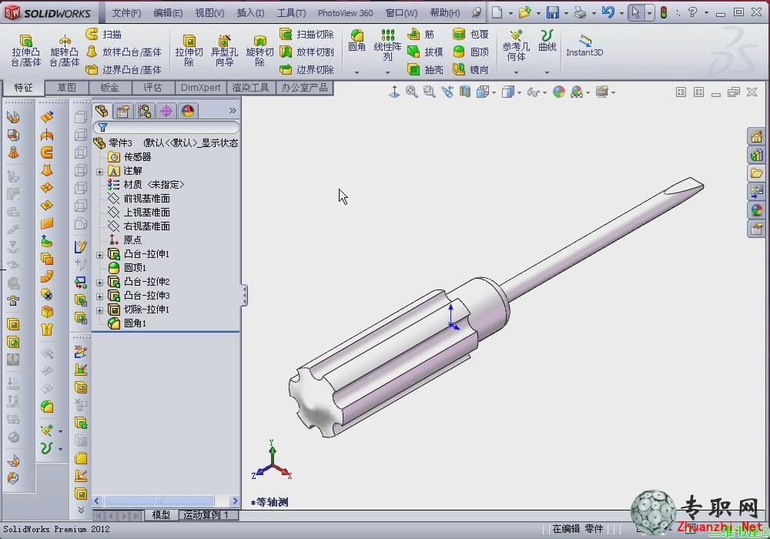Expand the 凸台-拉伸1 feature node
The image size is (770, 539).
pyautogui.click(x=99, y=255)
